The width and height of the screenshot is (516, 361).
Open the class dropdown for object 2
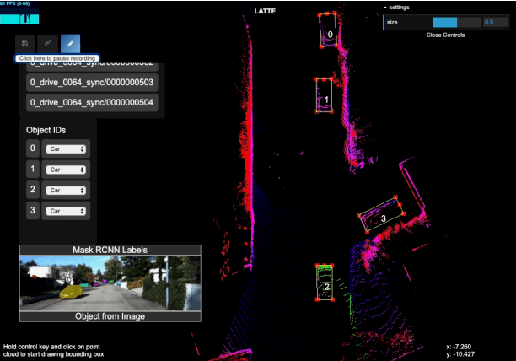coord(66,191)
